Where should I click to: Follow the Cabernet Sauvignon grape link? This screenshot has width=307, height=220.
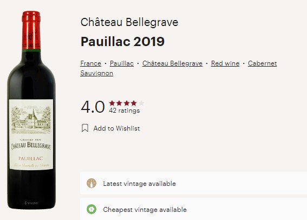179,68
